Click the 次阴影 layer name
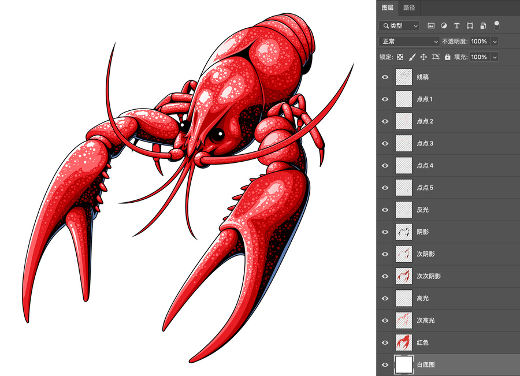This screenshot has width=520, height=376. (426, 254)
